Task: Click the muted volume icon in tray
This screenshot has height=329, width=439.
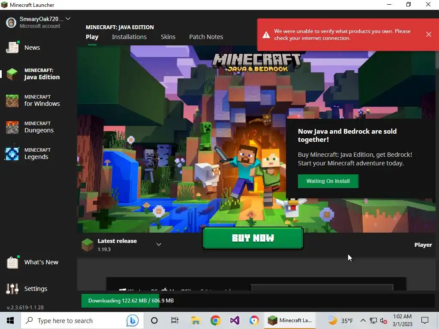Action: (x=384, y=320)
